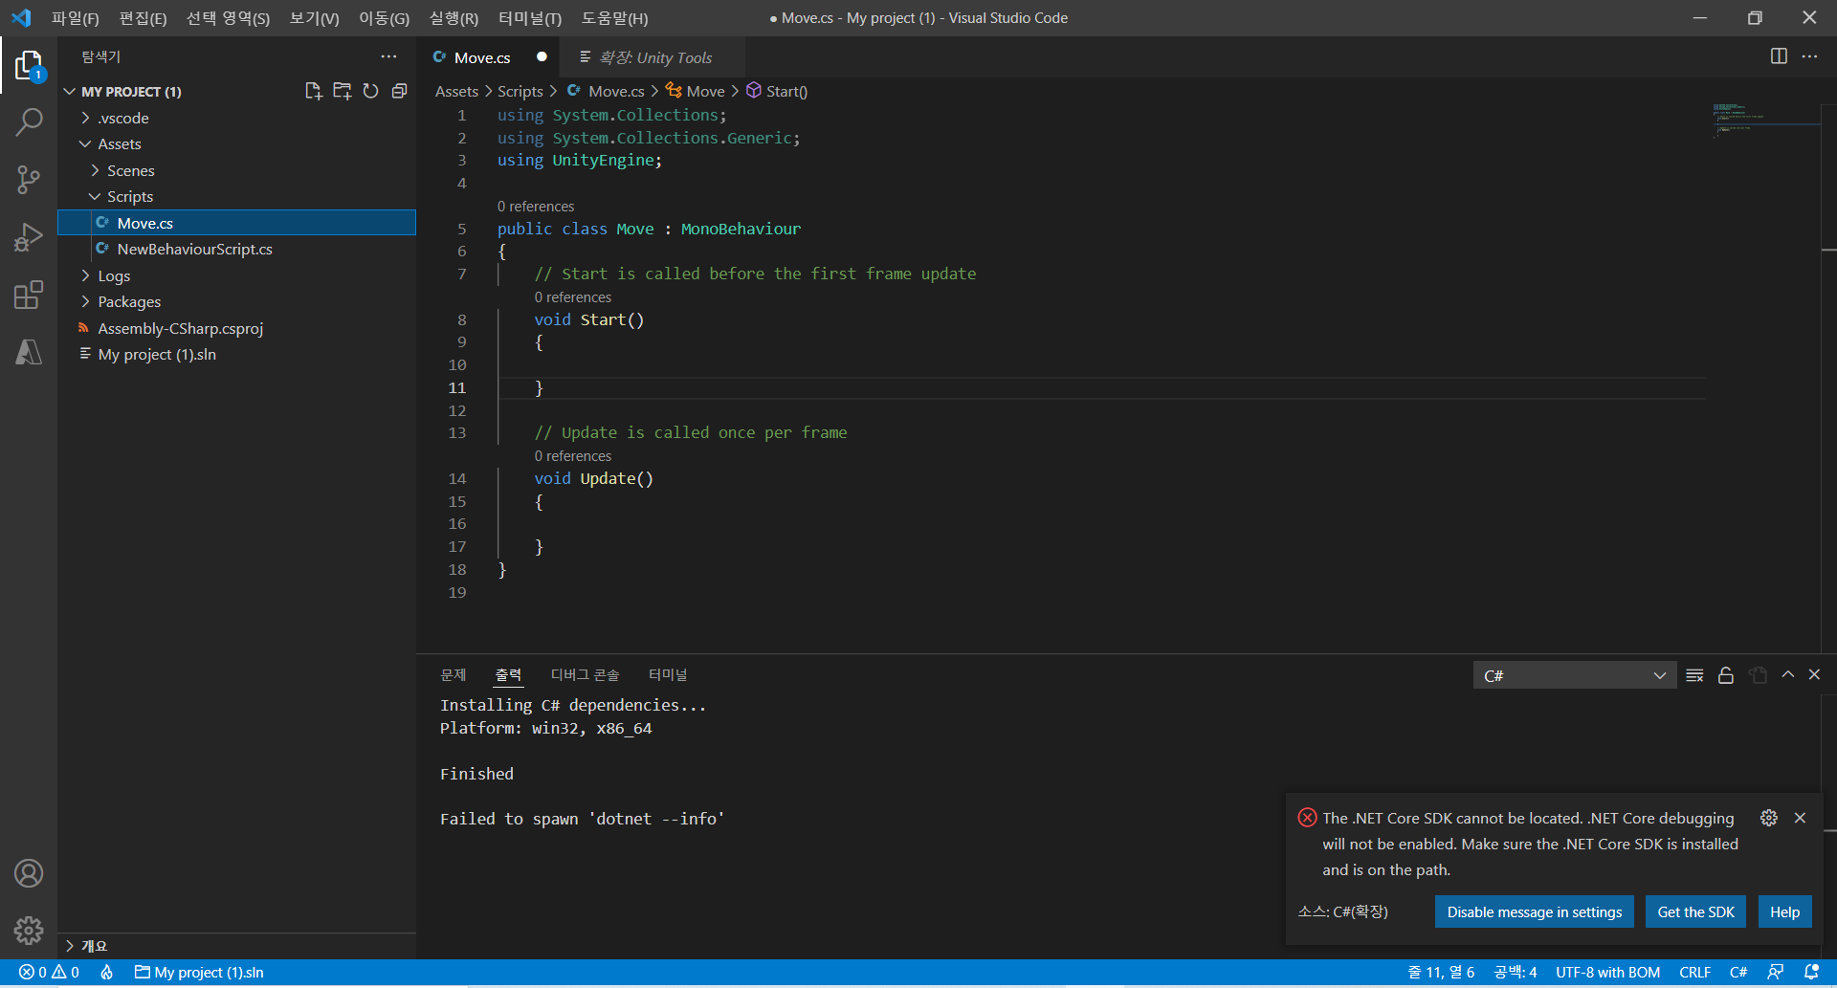Create a new file in MY PROJECT

click(313, 91)
